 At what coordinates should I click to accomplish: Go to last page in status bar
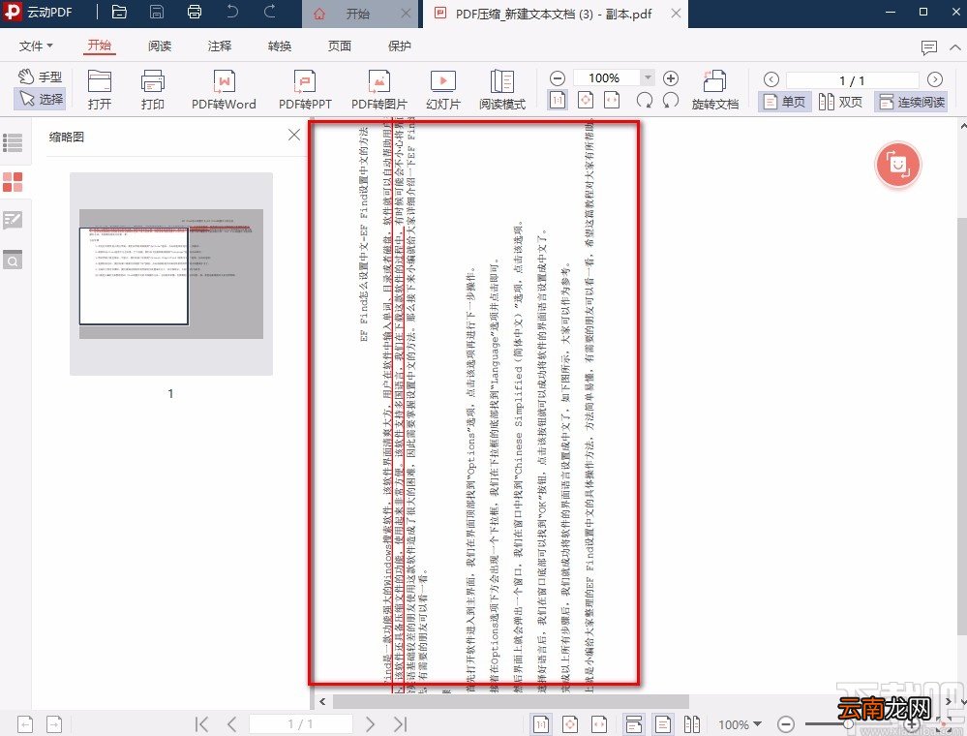pos(400,723)
